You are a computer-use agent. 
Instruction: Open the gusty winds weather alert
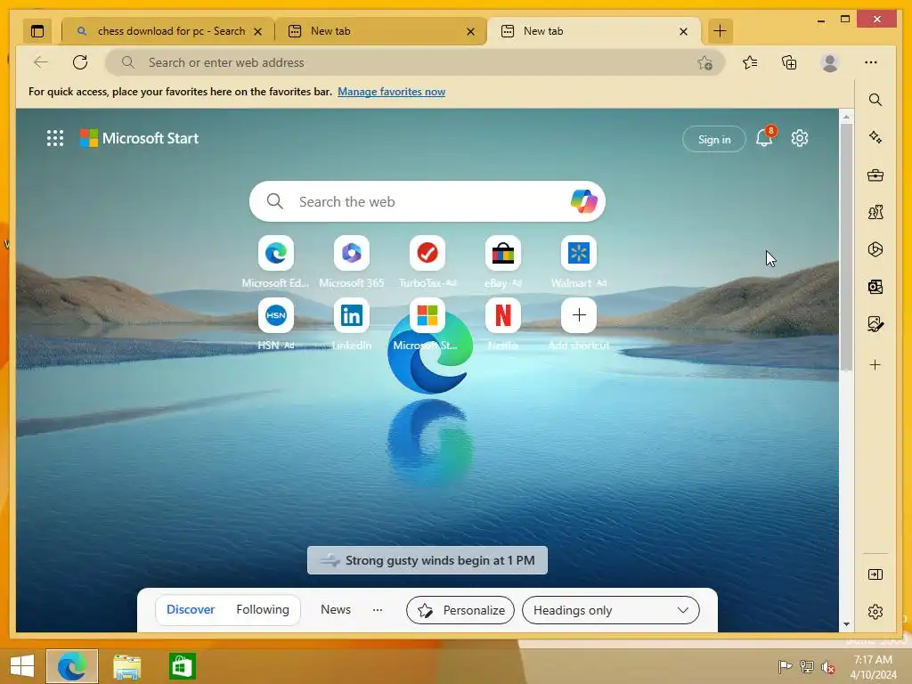click(x=427, y=560)
